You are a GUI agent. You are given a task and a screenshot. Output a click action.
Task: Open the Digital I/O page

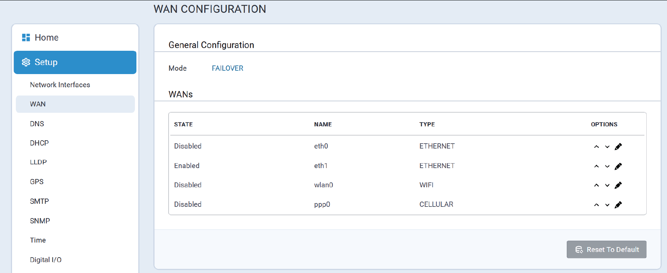pyautogui.click(x=46, y=260)
